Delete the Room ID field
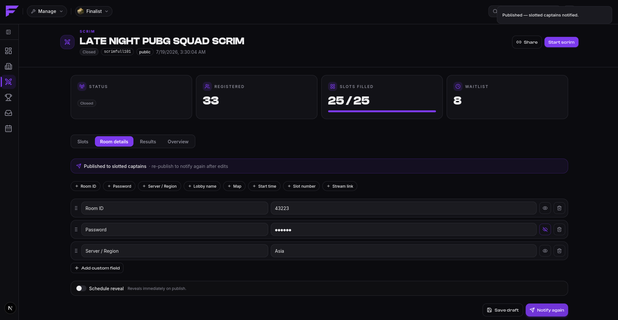The width and height of the screenshot is (618, 320). click(559, 208)
